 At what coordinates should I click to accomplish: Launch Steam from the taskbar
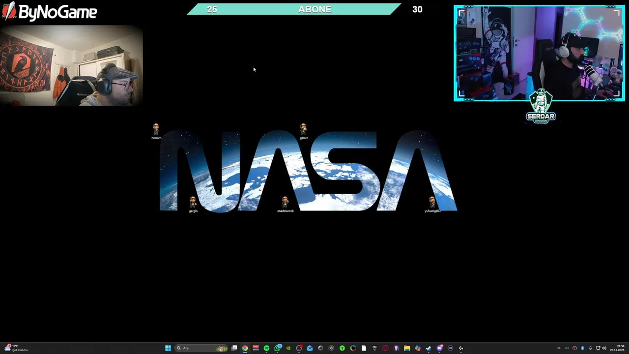tap(429, 348)
